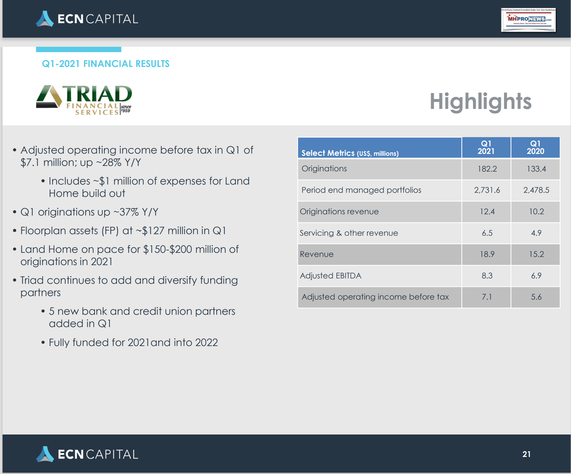
Task: Click the Floorplan assets ~$127 million bullet
Action: click(123, 230)
